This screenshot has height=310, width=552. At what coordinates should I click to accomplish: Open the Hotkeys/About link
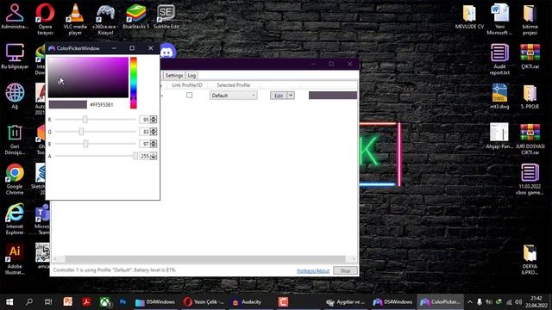tap(313, 270)
